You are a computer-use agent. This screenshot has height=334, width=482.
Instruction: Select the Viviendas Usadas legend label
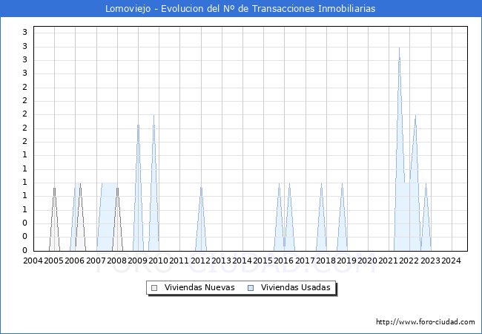click(295, 287)
